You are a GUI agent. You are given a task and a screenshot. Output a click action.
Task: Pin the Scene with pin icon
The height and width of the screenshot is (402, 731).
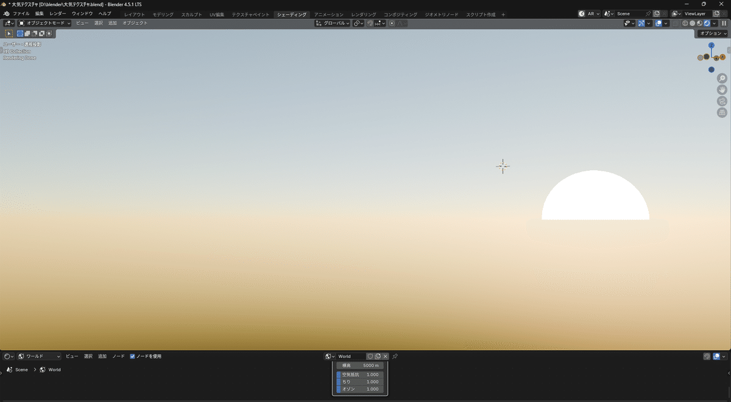click(648, 13)
